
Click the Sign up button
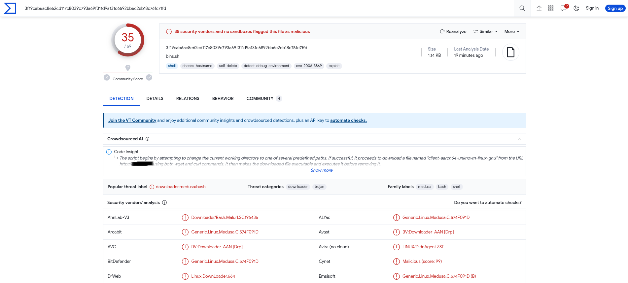click(615, 8)
